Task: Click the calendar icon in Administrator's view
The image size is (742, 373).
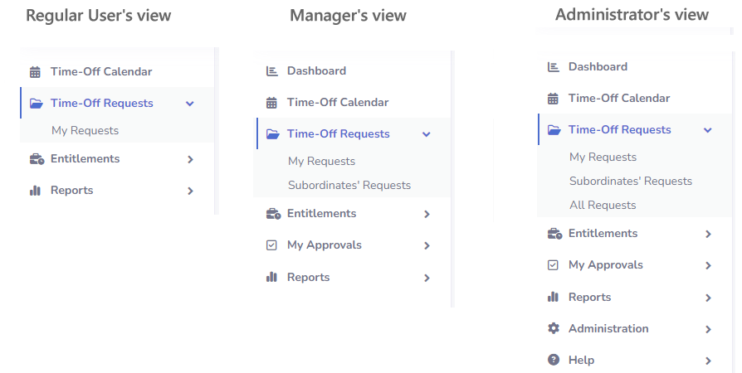Action: click(553, 99)
